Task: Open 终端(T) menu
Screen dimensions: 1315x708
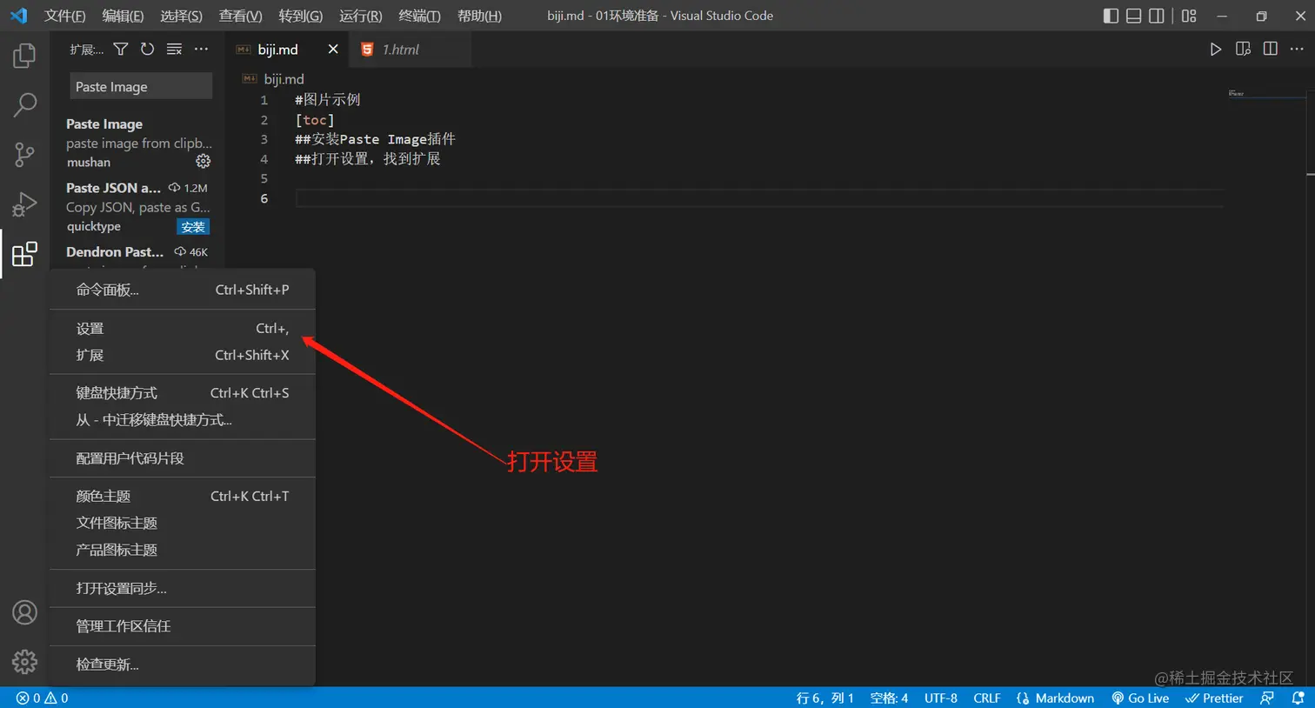Action: click(419, 16)
